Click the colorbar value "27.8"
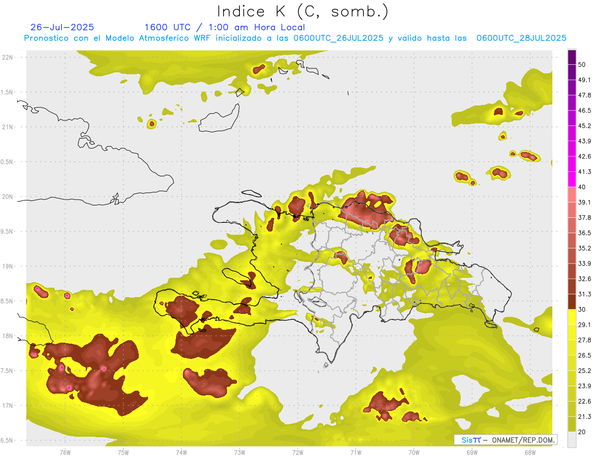Viewport: 595px width, 459px height. pyautogui.click(x=585, y=340)
